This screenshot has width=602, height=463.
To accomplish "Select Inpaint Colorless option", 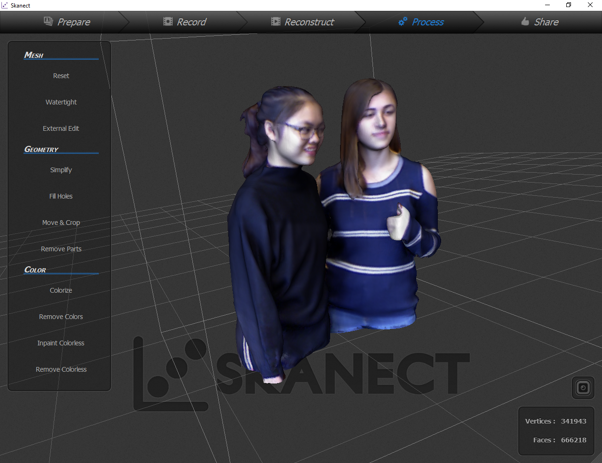I will pos(61,343).
